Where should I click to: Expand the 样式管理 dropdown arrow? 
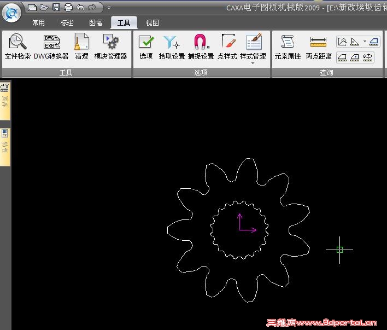pos(253,63)
